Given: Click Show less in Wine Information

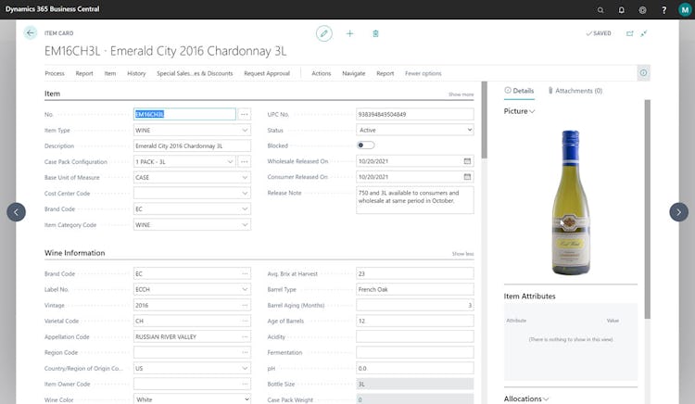Looking at the screenshot, I should coord(462,254).
